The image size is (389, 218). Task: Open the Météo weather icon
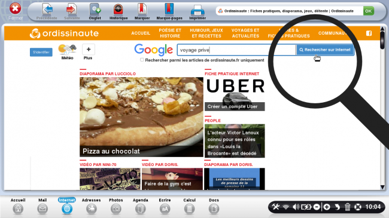click(67, 52)
